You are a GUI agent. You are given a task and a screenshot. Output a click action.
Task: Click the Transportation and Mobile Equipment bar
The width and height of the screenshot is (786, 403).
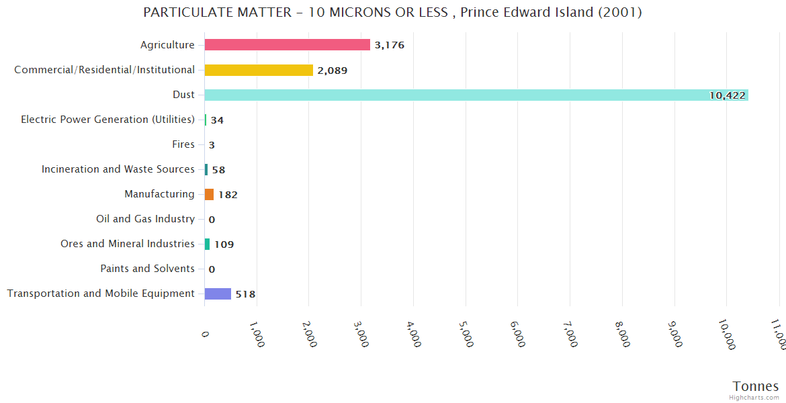pyautogui.click(x=218, y=294)
